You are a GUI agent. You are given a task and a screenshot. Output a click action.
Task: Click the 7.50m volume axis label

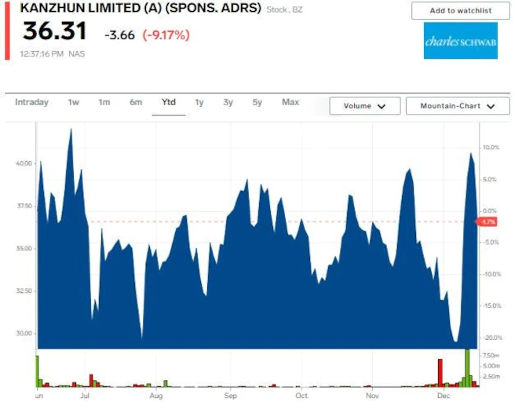[x=491, y=356]
